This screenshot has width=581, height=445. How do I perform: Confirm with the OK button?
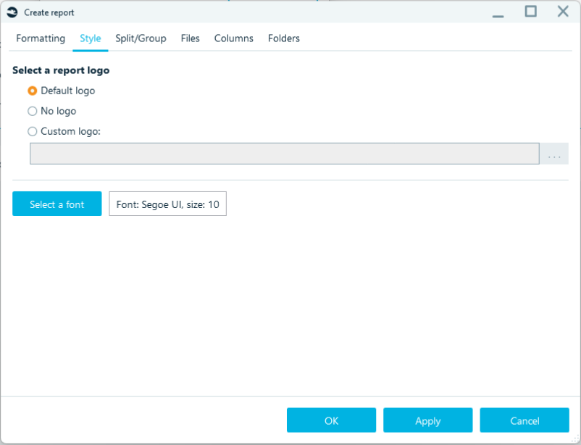[331, 420]
